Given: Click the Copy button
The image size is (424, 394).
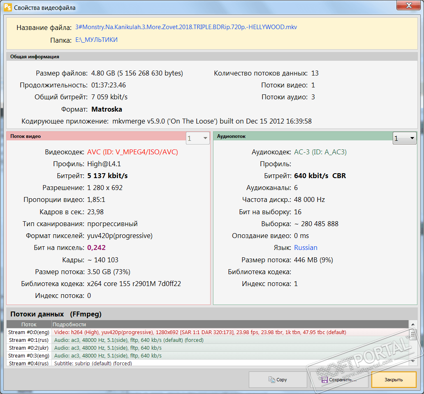Looking at the screenshot, I should click(278, 379).
